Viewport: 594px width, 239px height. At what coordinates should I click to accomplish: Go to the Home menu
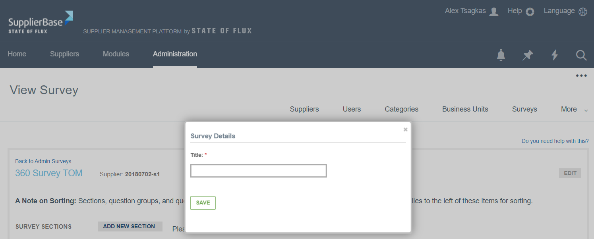point(17,54)
